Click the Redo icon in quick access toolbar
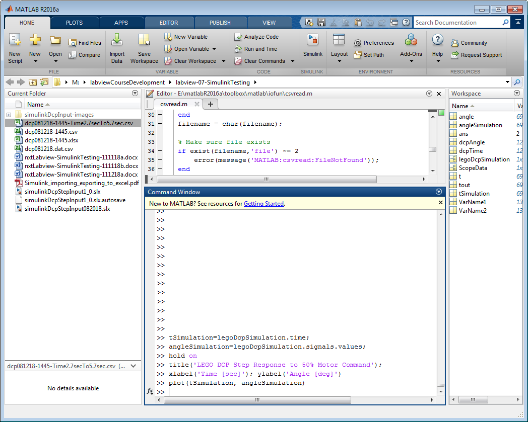 point(381,23)
